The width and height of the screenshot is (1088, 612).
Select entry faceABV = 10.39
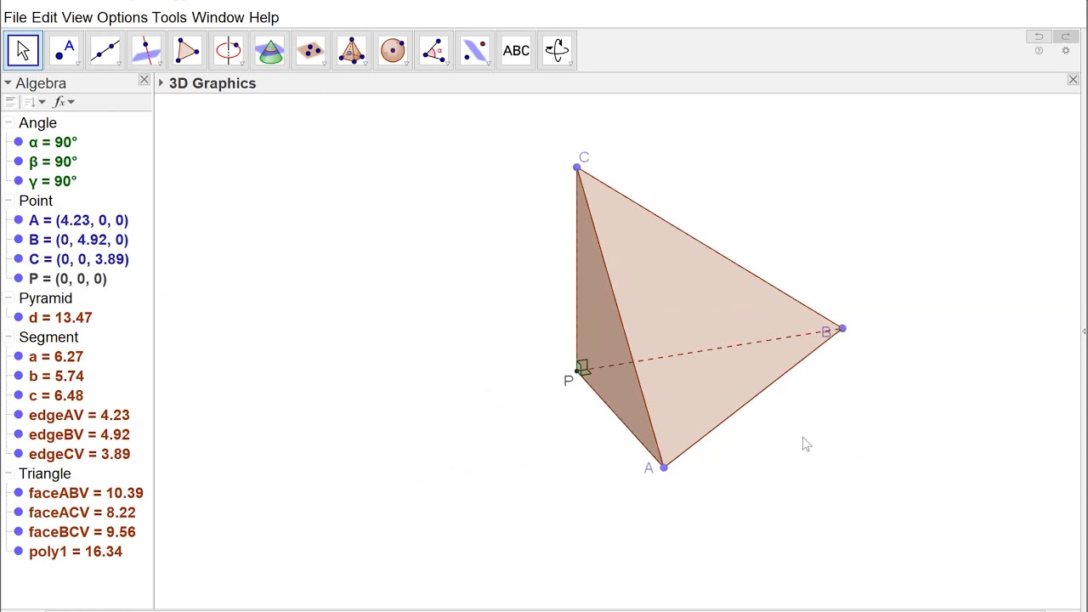(x=86, y=493)
